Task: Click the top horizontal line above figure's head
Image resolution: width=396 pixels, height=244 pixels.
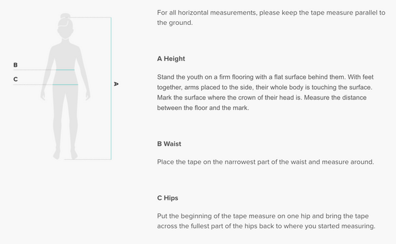Action: (x=88, y=18)
